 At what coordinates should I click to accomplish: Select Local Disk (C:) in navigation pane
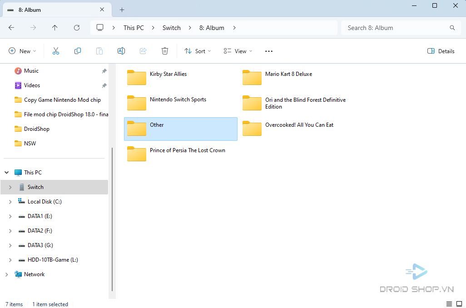pyautogui.click(x=45, y=202)
